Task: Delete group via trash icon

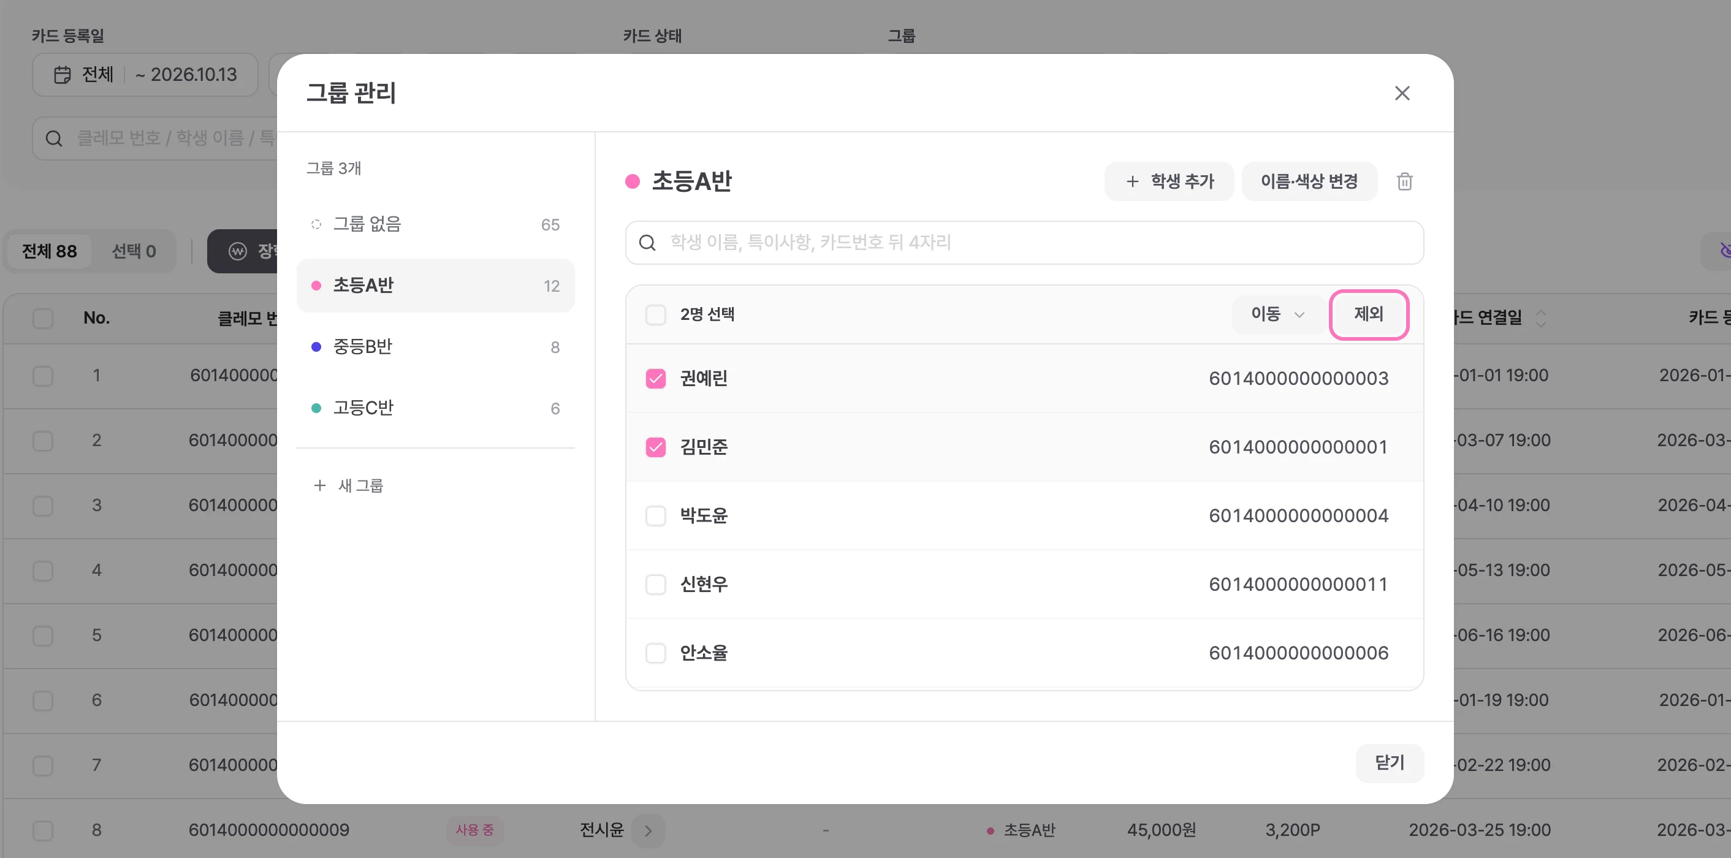Action: [x=1404, y=181]
